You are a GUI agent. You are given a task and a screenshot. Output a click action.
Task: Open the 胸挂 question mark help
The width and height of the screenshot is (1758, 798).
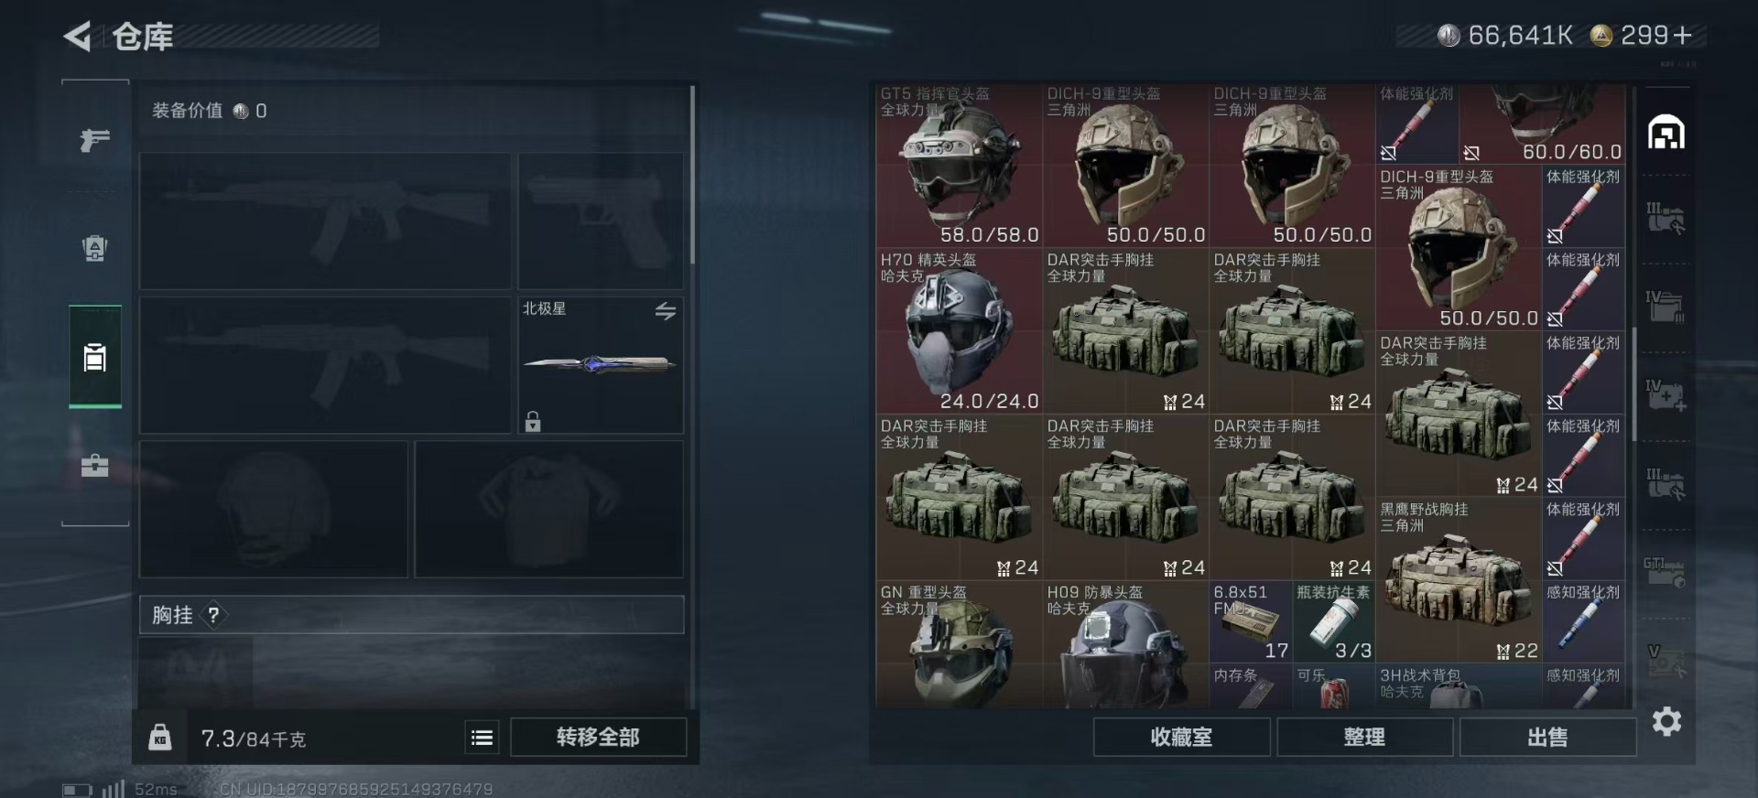pyautogui.click(x=213, y=615)
